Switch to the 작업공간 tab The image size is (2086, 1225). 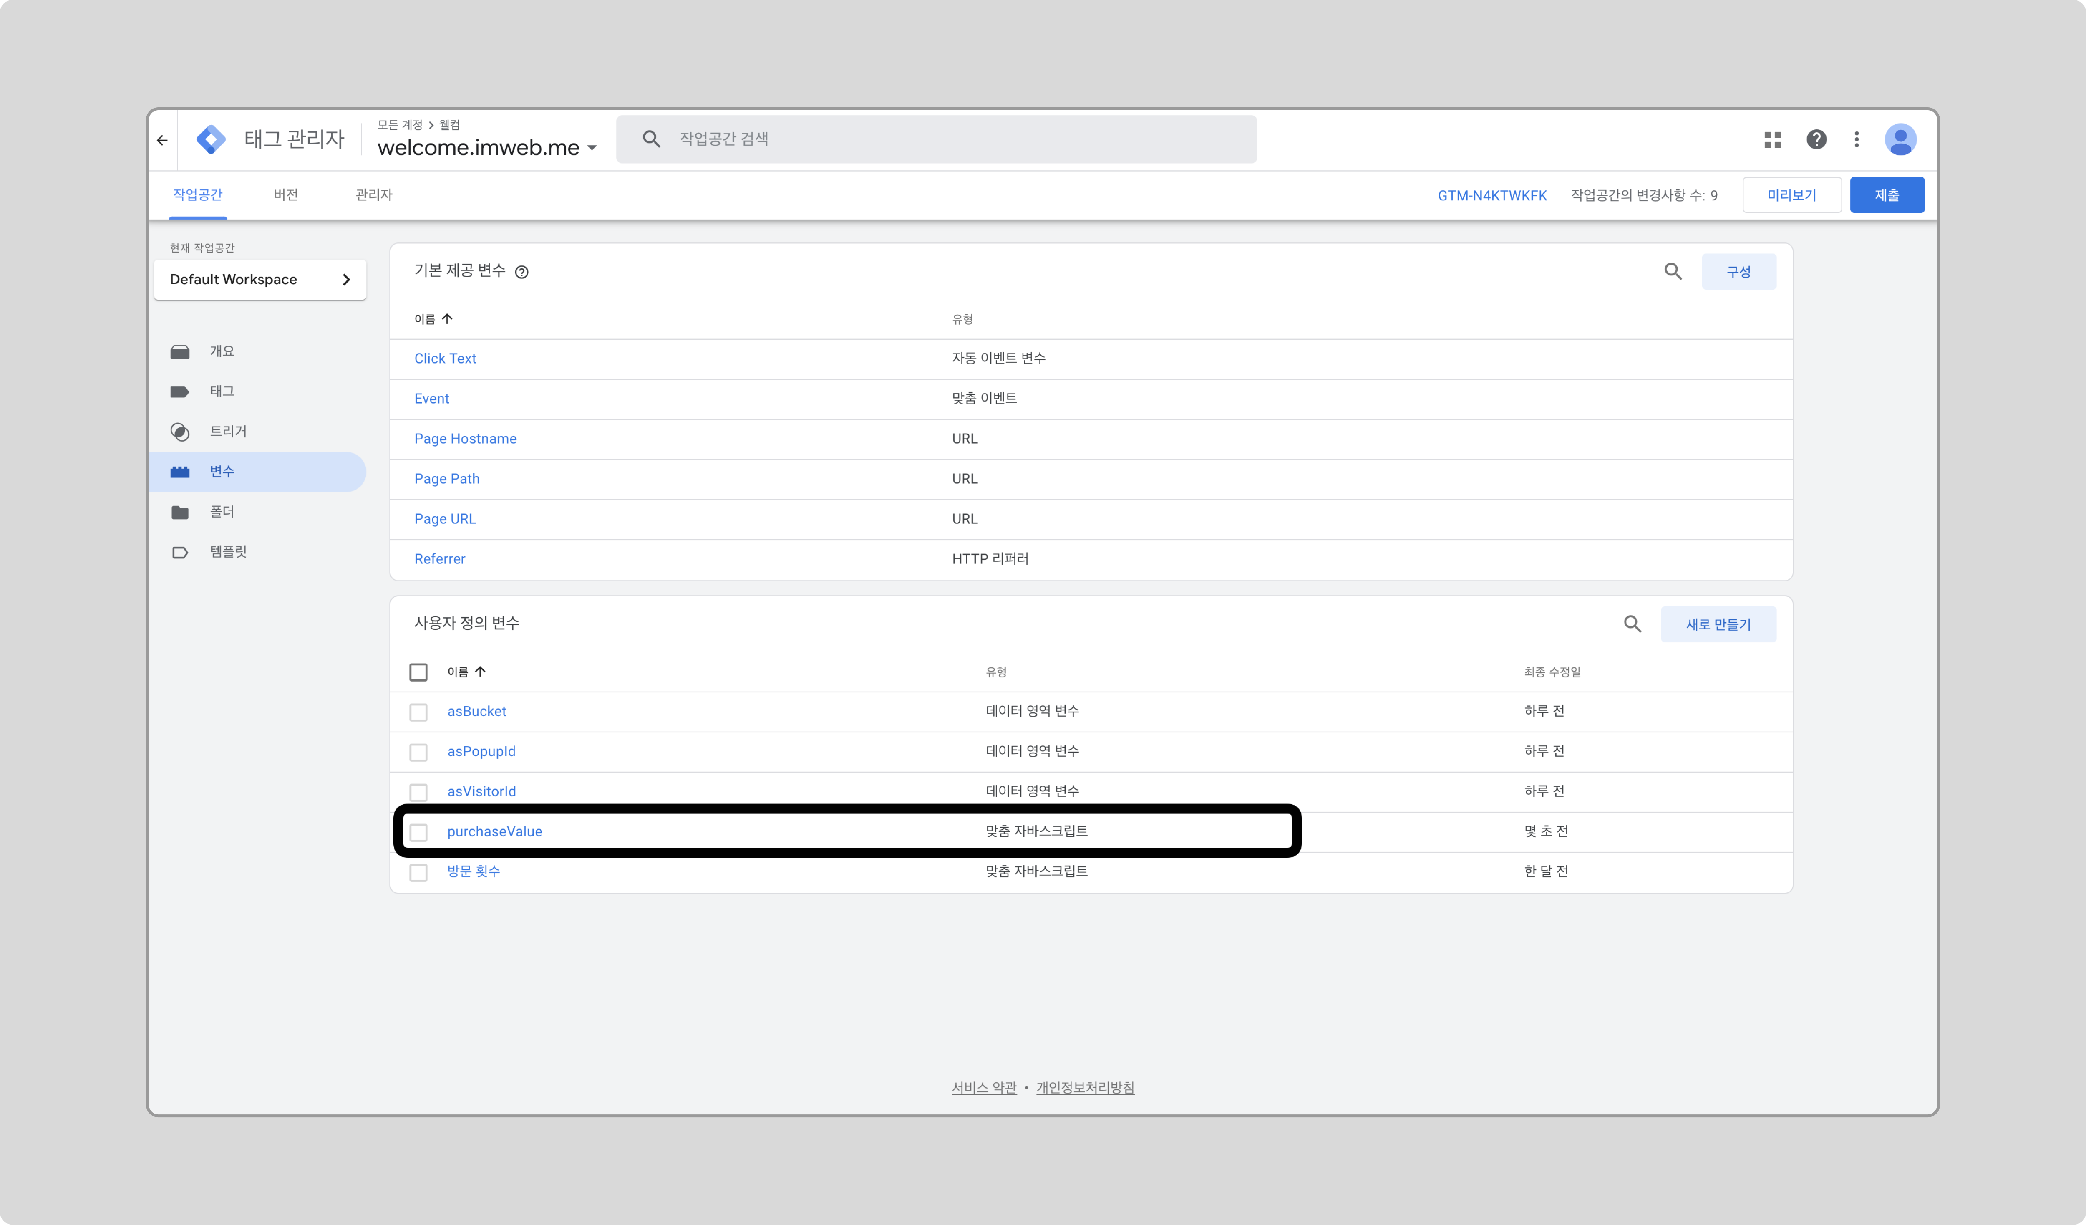pyautogui.click(x=198, y=194)
